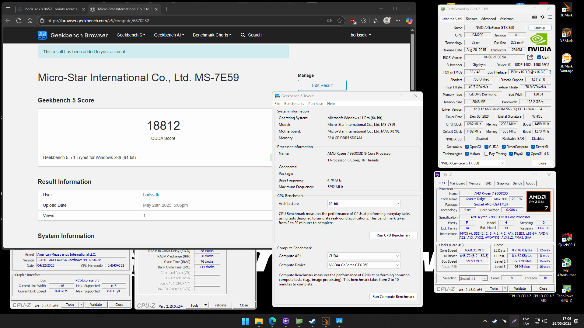Viewport: 584px width, 328px height.
Task: Open the borissdk user link
Action: pyautogui.click(x=151, y=195)
